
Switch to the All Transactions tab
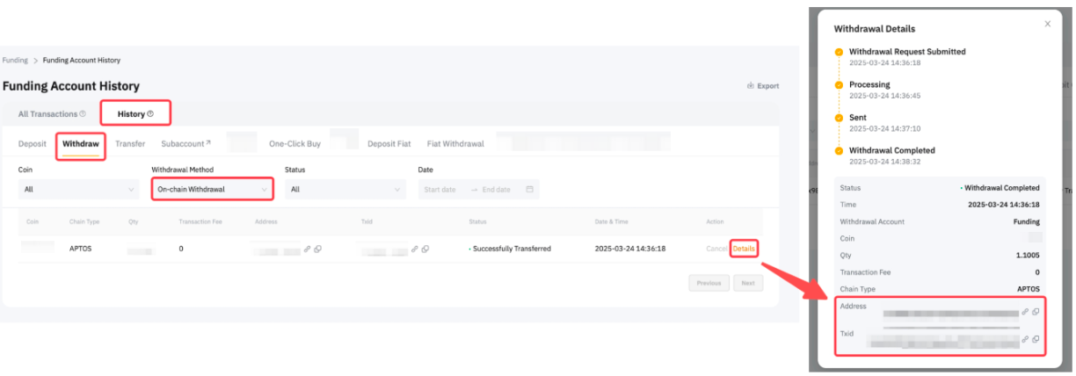click(52, 114)
